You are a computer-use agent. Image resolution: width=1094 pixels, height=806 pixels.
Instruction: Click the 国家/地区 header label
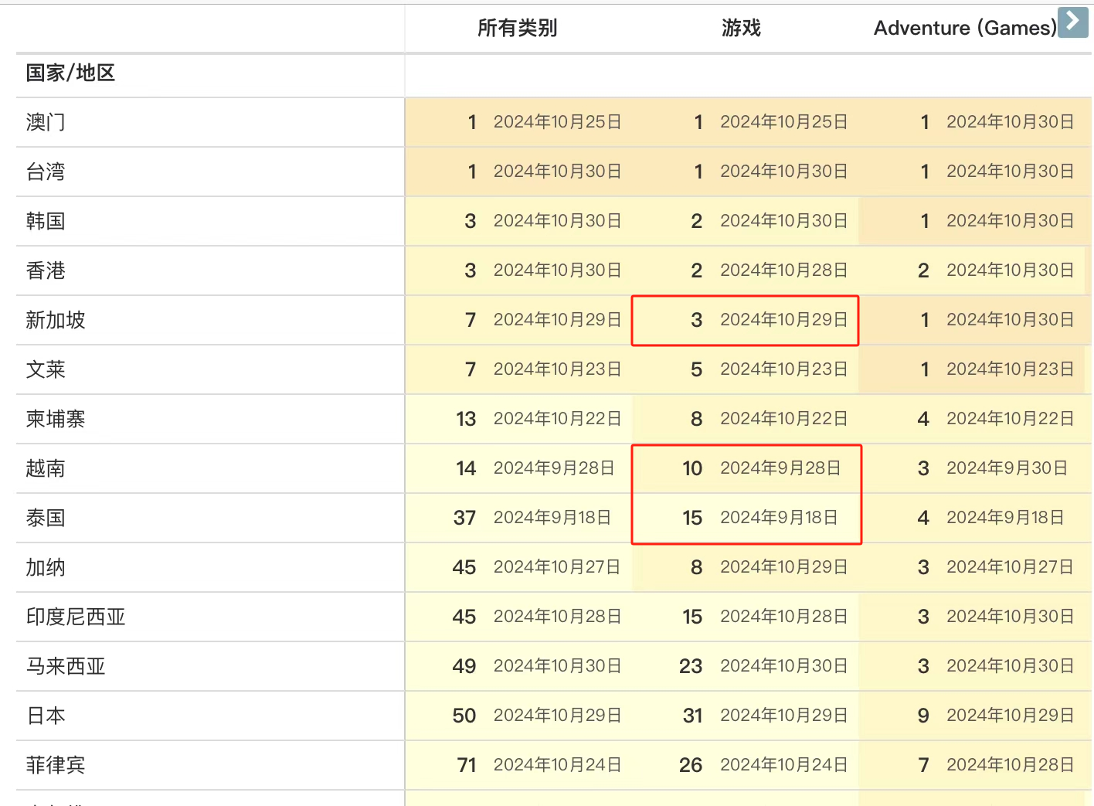pyautogui.click(x=70, y=73)
